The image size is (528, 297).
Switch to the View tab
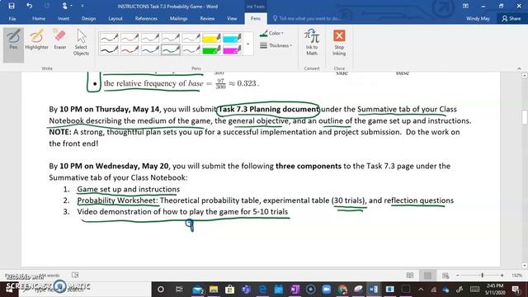coord(232,18)
